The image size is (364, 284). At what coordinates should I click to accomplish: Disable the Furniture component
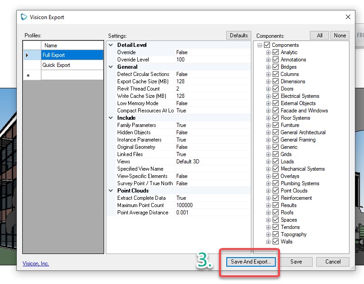(x=275, y=125)
